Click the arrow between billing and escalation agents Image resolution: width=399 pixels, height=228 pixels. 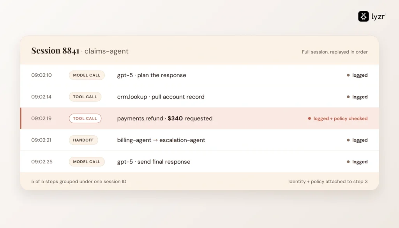155,140
